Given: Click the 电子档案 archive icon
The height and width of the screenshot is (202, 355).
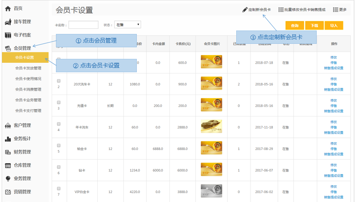Looking at the screenshot, I should click(8, 35).
